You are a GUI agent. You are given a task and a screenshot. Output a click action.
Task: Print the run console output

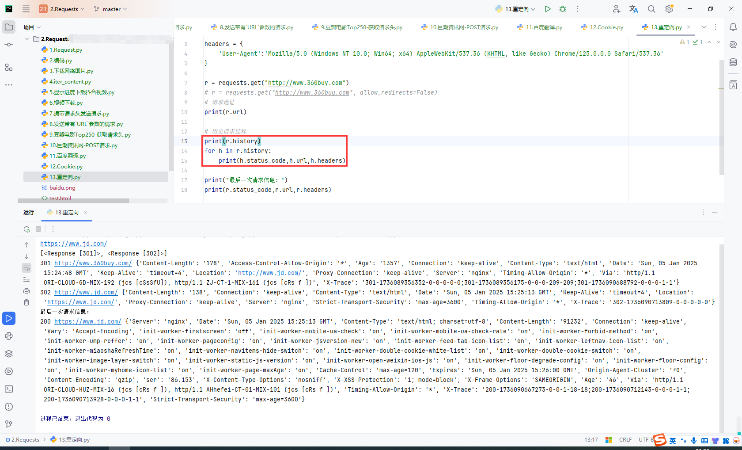coord(26,291)
